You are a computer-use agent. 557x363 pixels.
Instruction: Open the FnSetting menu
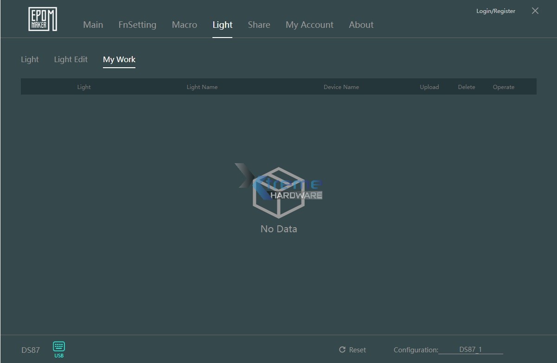137,25
